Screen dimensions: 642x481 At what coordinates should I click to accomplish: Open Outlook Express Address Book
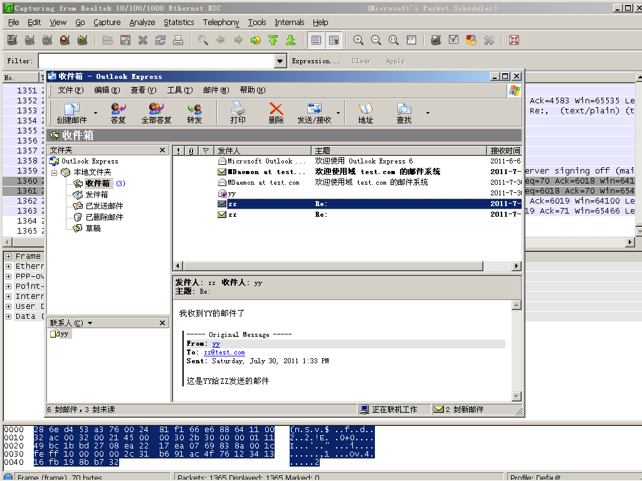coord(366,113)
